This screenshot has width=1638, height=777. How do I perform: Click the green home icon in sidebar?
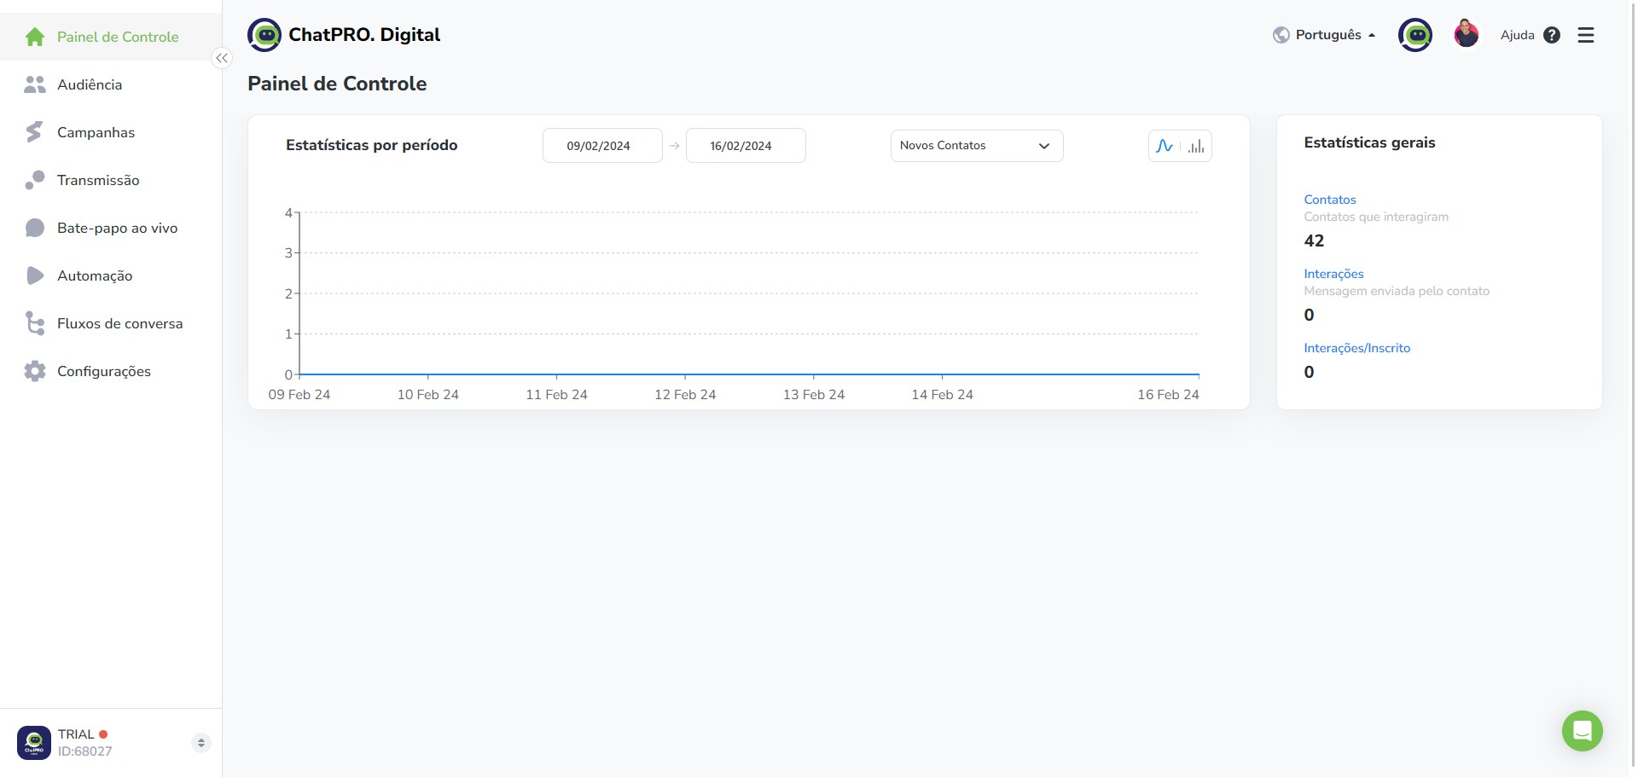coord(35,37)
